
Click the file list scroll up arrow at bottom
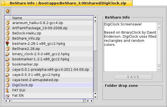(95, 93)
